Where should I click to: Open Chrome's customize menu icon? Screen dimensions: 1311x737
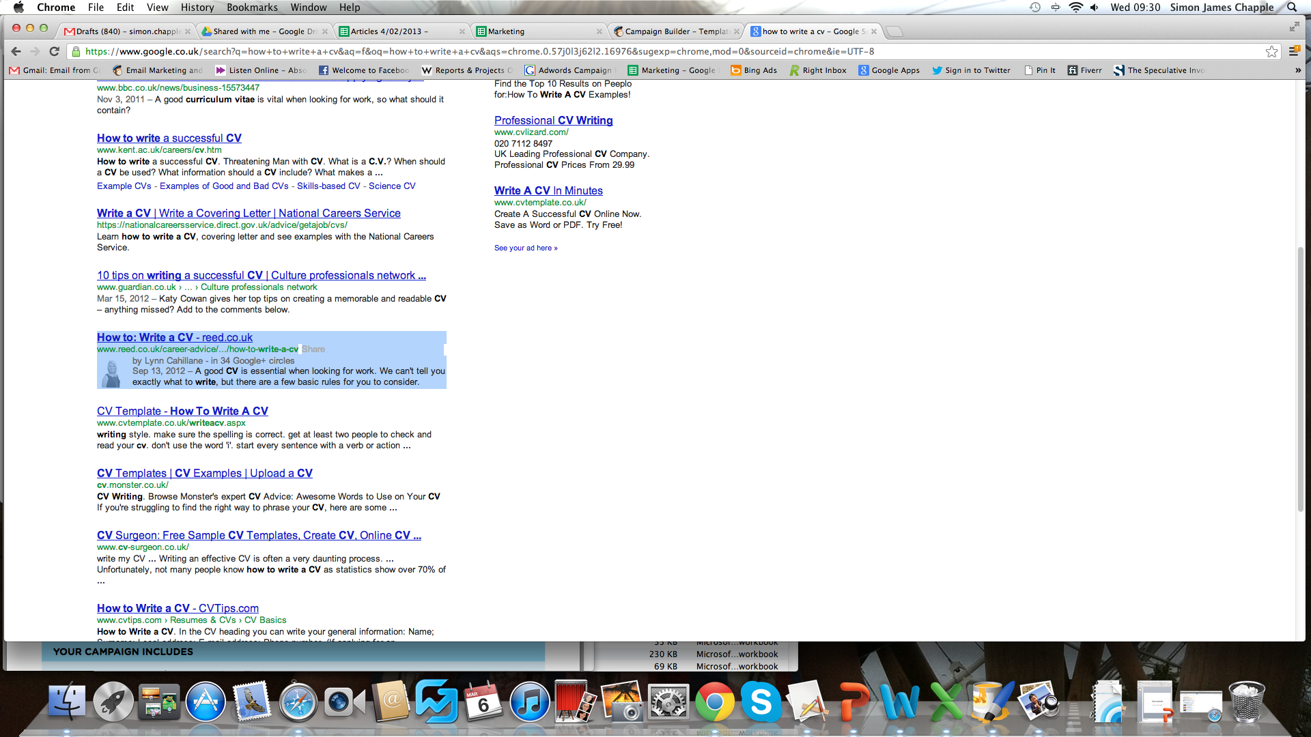pos(1294,51)
